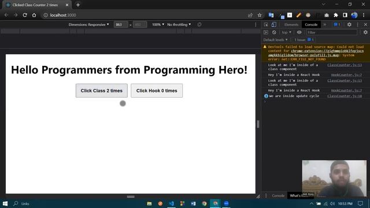370x208 pixels.
Task: Select the Console tab in DevTools
Action: [311, 24]
